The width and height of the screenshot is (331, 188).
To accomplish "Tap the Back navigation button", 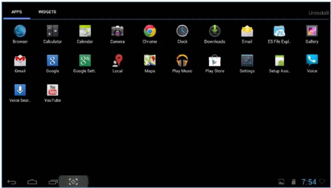I will 12,182.
